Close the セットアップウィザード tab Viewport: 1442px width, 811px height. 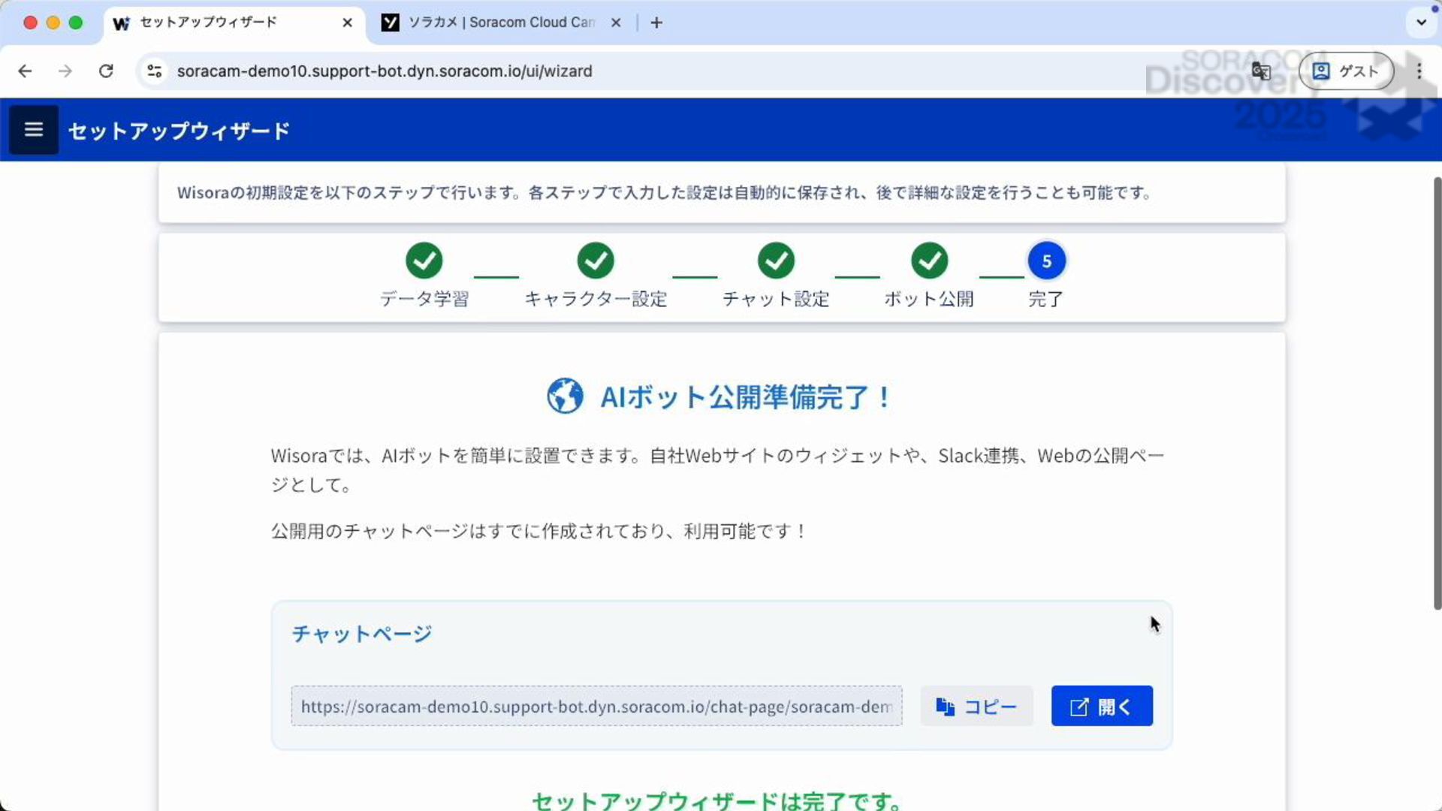coord(347,23)
